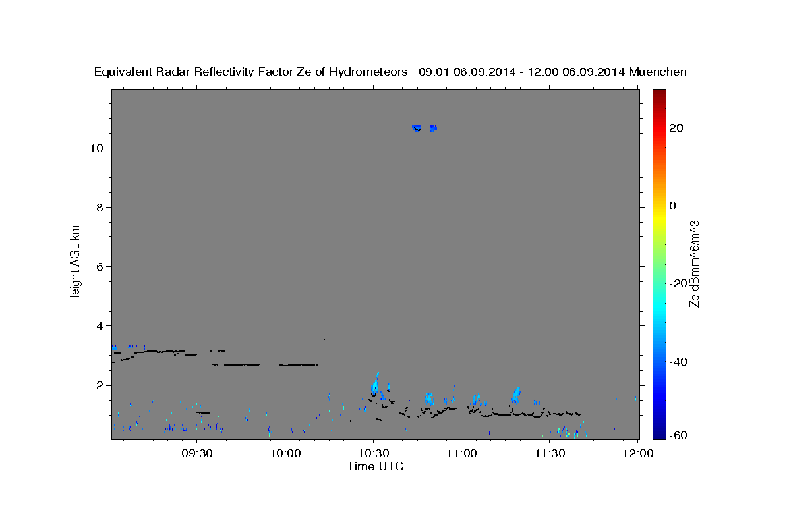
Task: Click the height tick label 8
Action: (99, 207)
